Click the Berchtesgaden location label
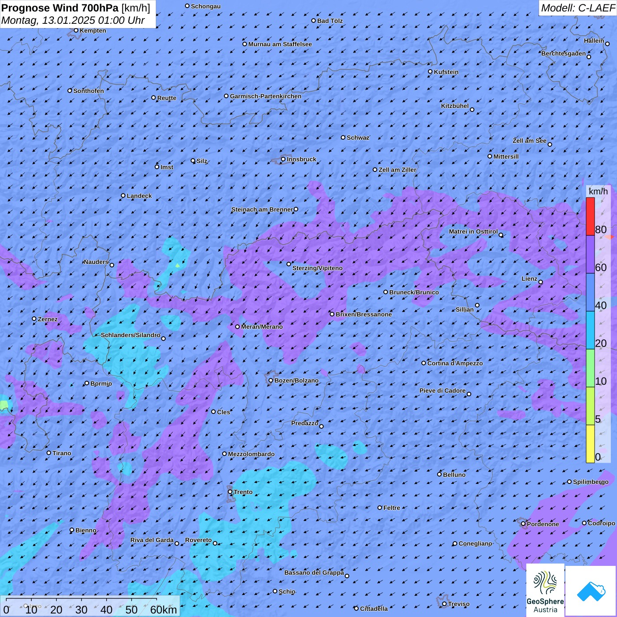 [564, 53]
